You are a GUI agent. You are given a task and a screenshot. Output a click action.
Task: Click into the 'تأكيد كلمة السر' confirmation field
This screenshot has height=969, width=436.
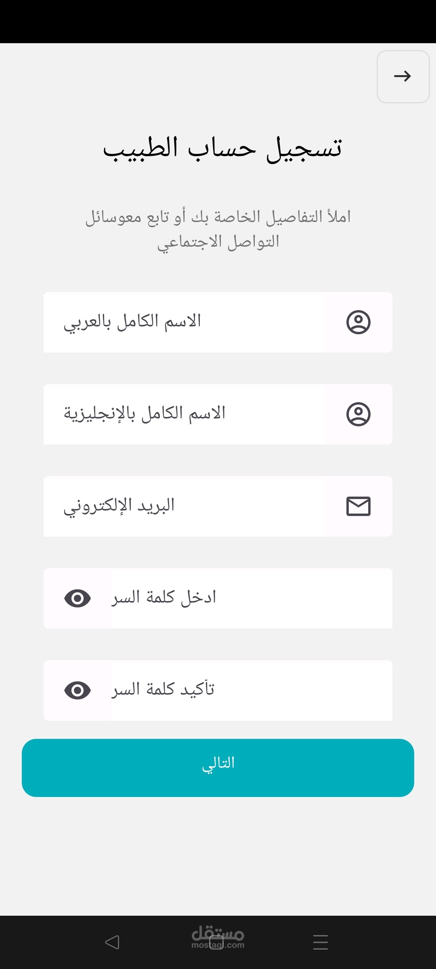click(x=251, y=690)
